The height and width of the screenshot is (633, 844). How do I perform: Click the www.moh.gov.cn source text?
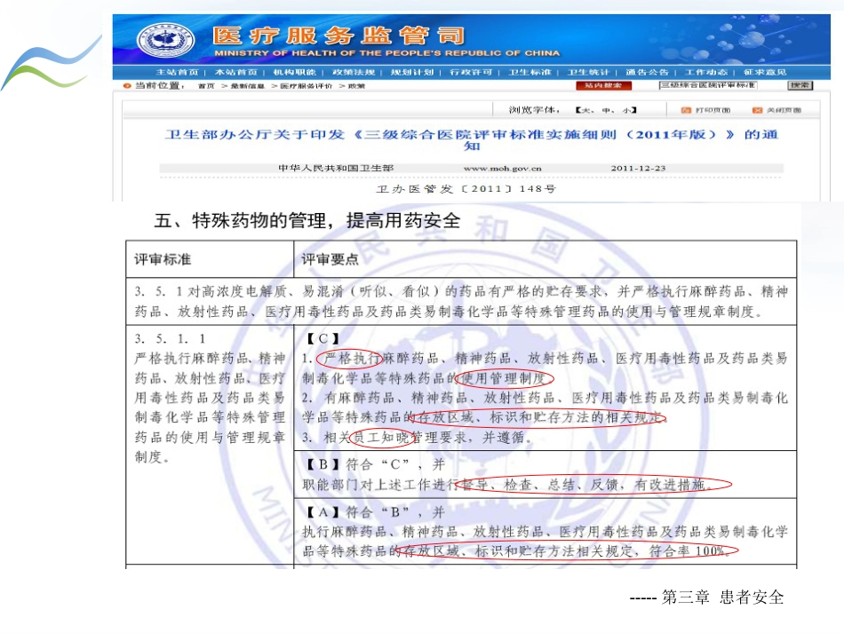pos(502,169)
